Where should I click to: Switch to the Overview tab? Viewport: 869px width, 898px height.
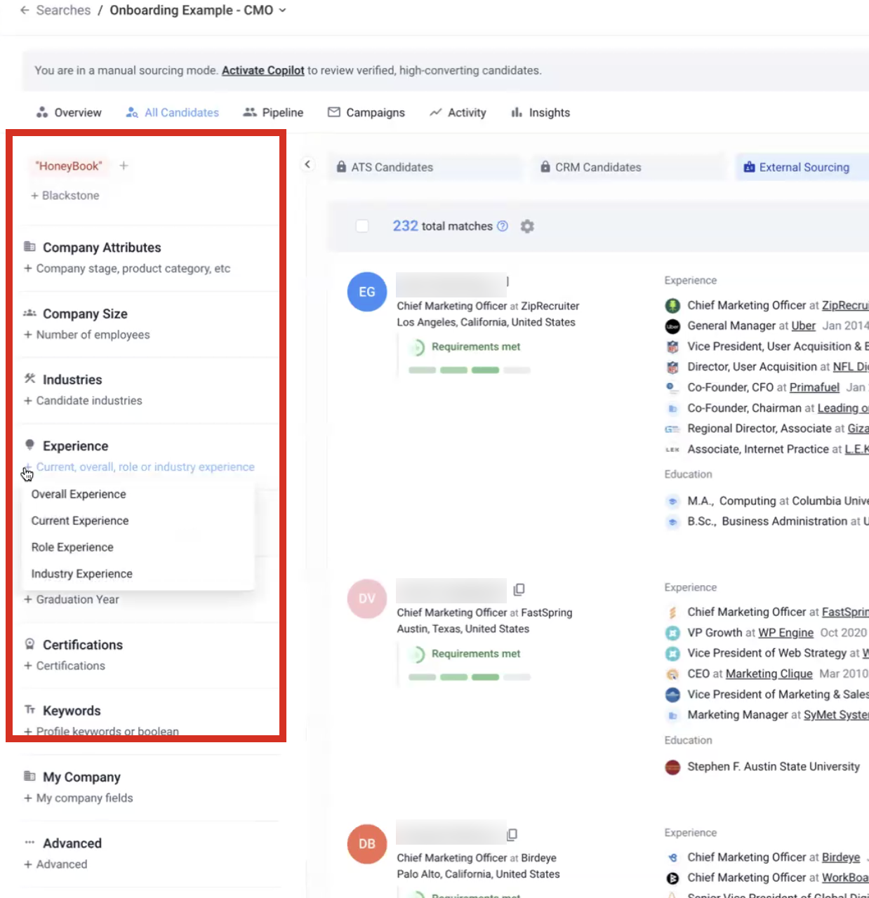pos(69,112)
